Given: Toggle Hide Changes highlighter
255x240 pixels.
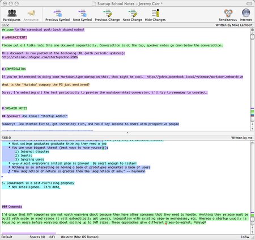Looking at the screenshot, I should (155, 15).
